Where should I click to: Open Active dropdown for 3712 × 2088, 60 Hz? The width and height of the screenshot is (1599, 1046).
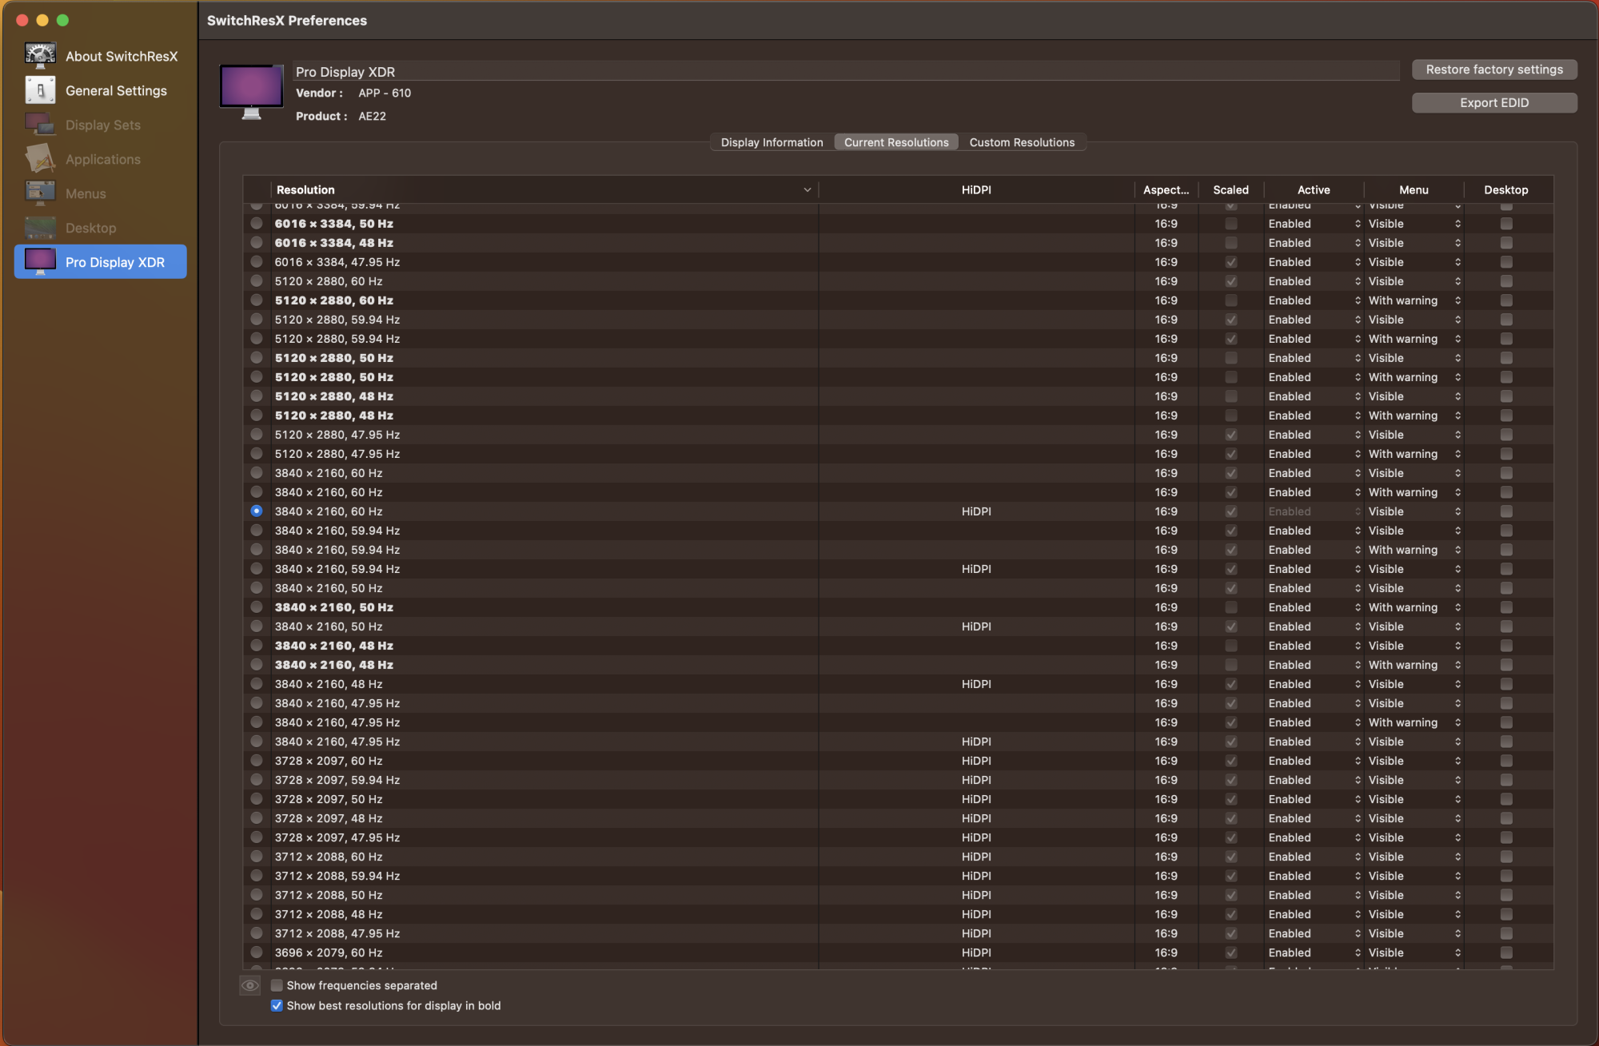1314,857
